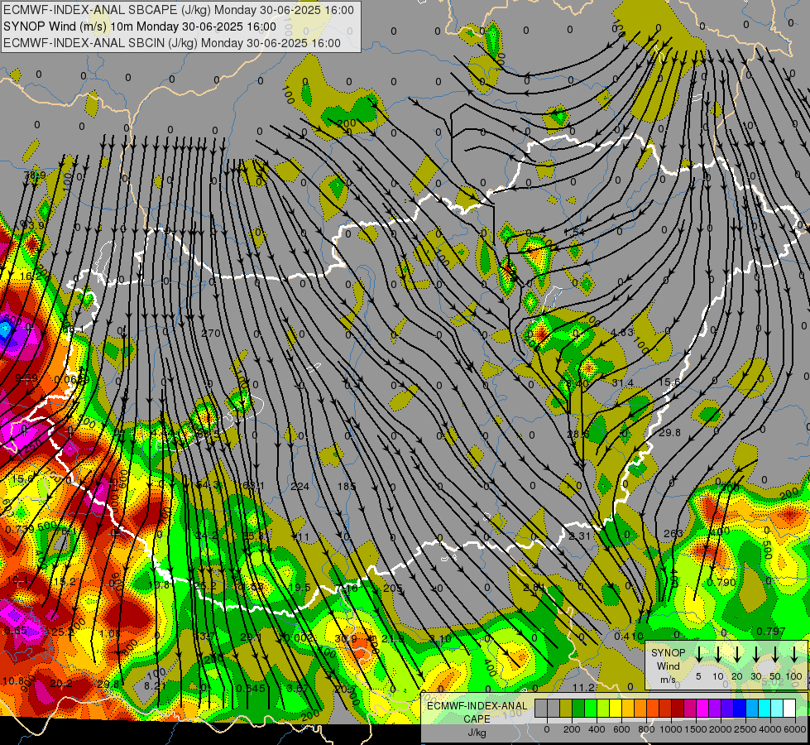
Task: Click the map value 0.790
Action: pyautogui.click(x=721, y=583)
